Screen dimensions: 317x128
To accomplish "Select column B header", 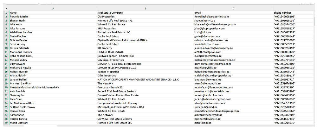I will point(145,9).
